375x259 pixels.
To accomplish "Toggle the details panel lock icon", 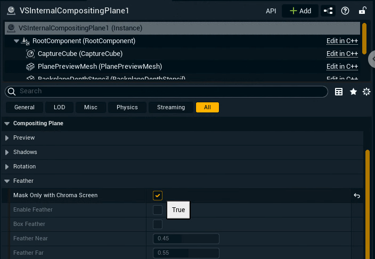I will point(362,11).
